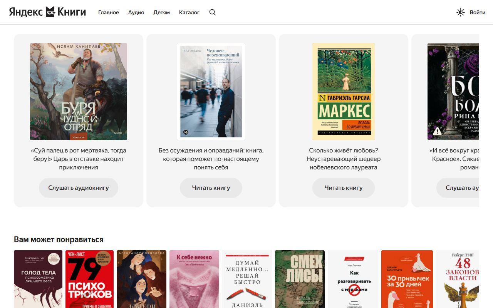The image size is (493, 308).
Task: Open the Каталог menu item
Action: (189, 12)
